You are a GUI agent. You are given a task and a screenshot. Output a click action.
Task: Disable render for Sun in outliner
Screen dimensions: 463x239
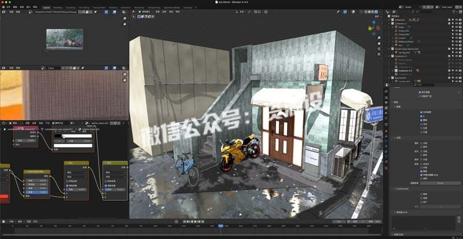pyautogui.click(x=460, y=45)
